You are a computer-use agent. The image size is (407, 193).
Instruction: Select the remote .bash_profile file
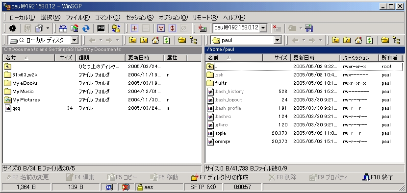(224, 108)
